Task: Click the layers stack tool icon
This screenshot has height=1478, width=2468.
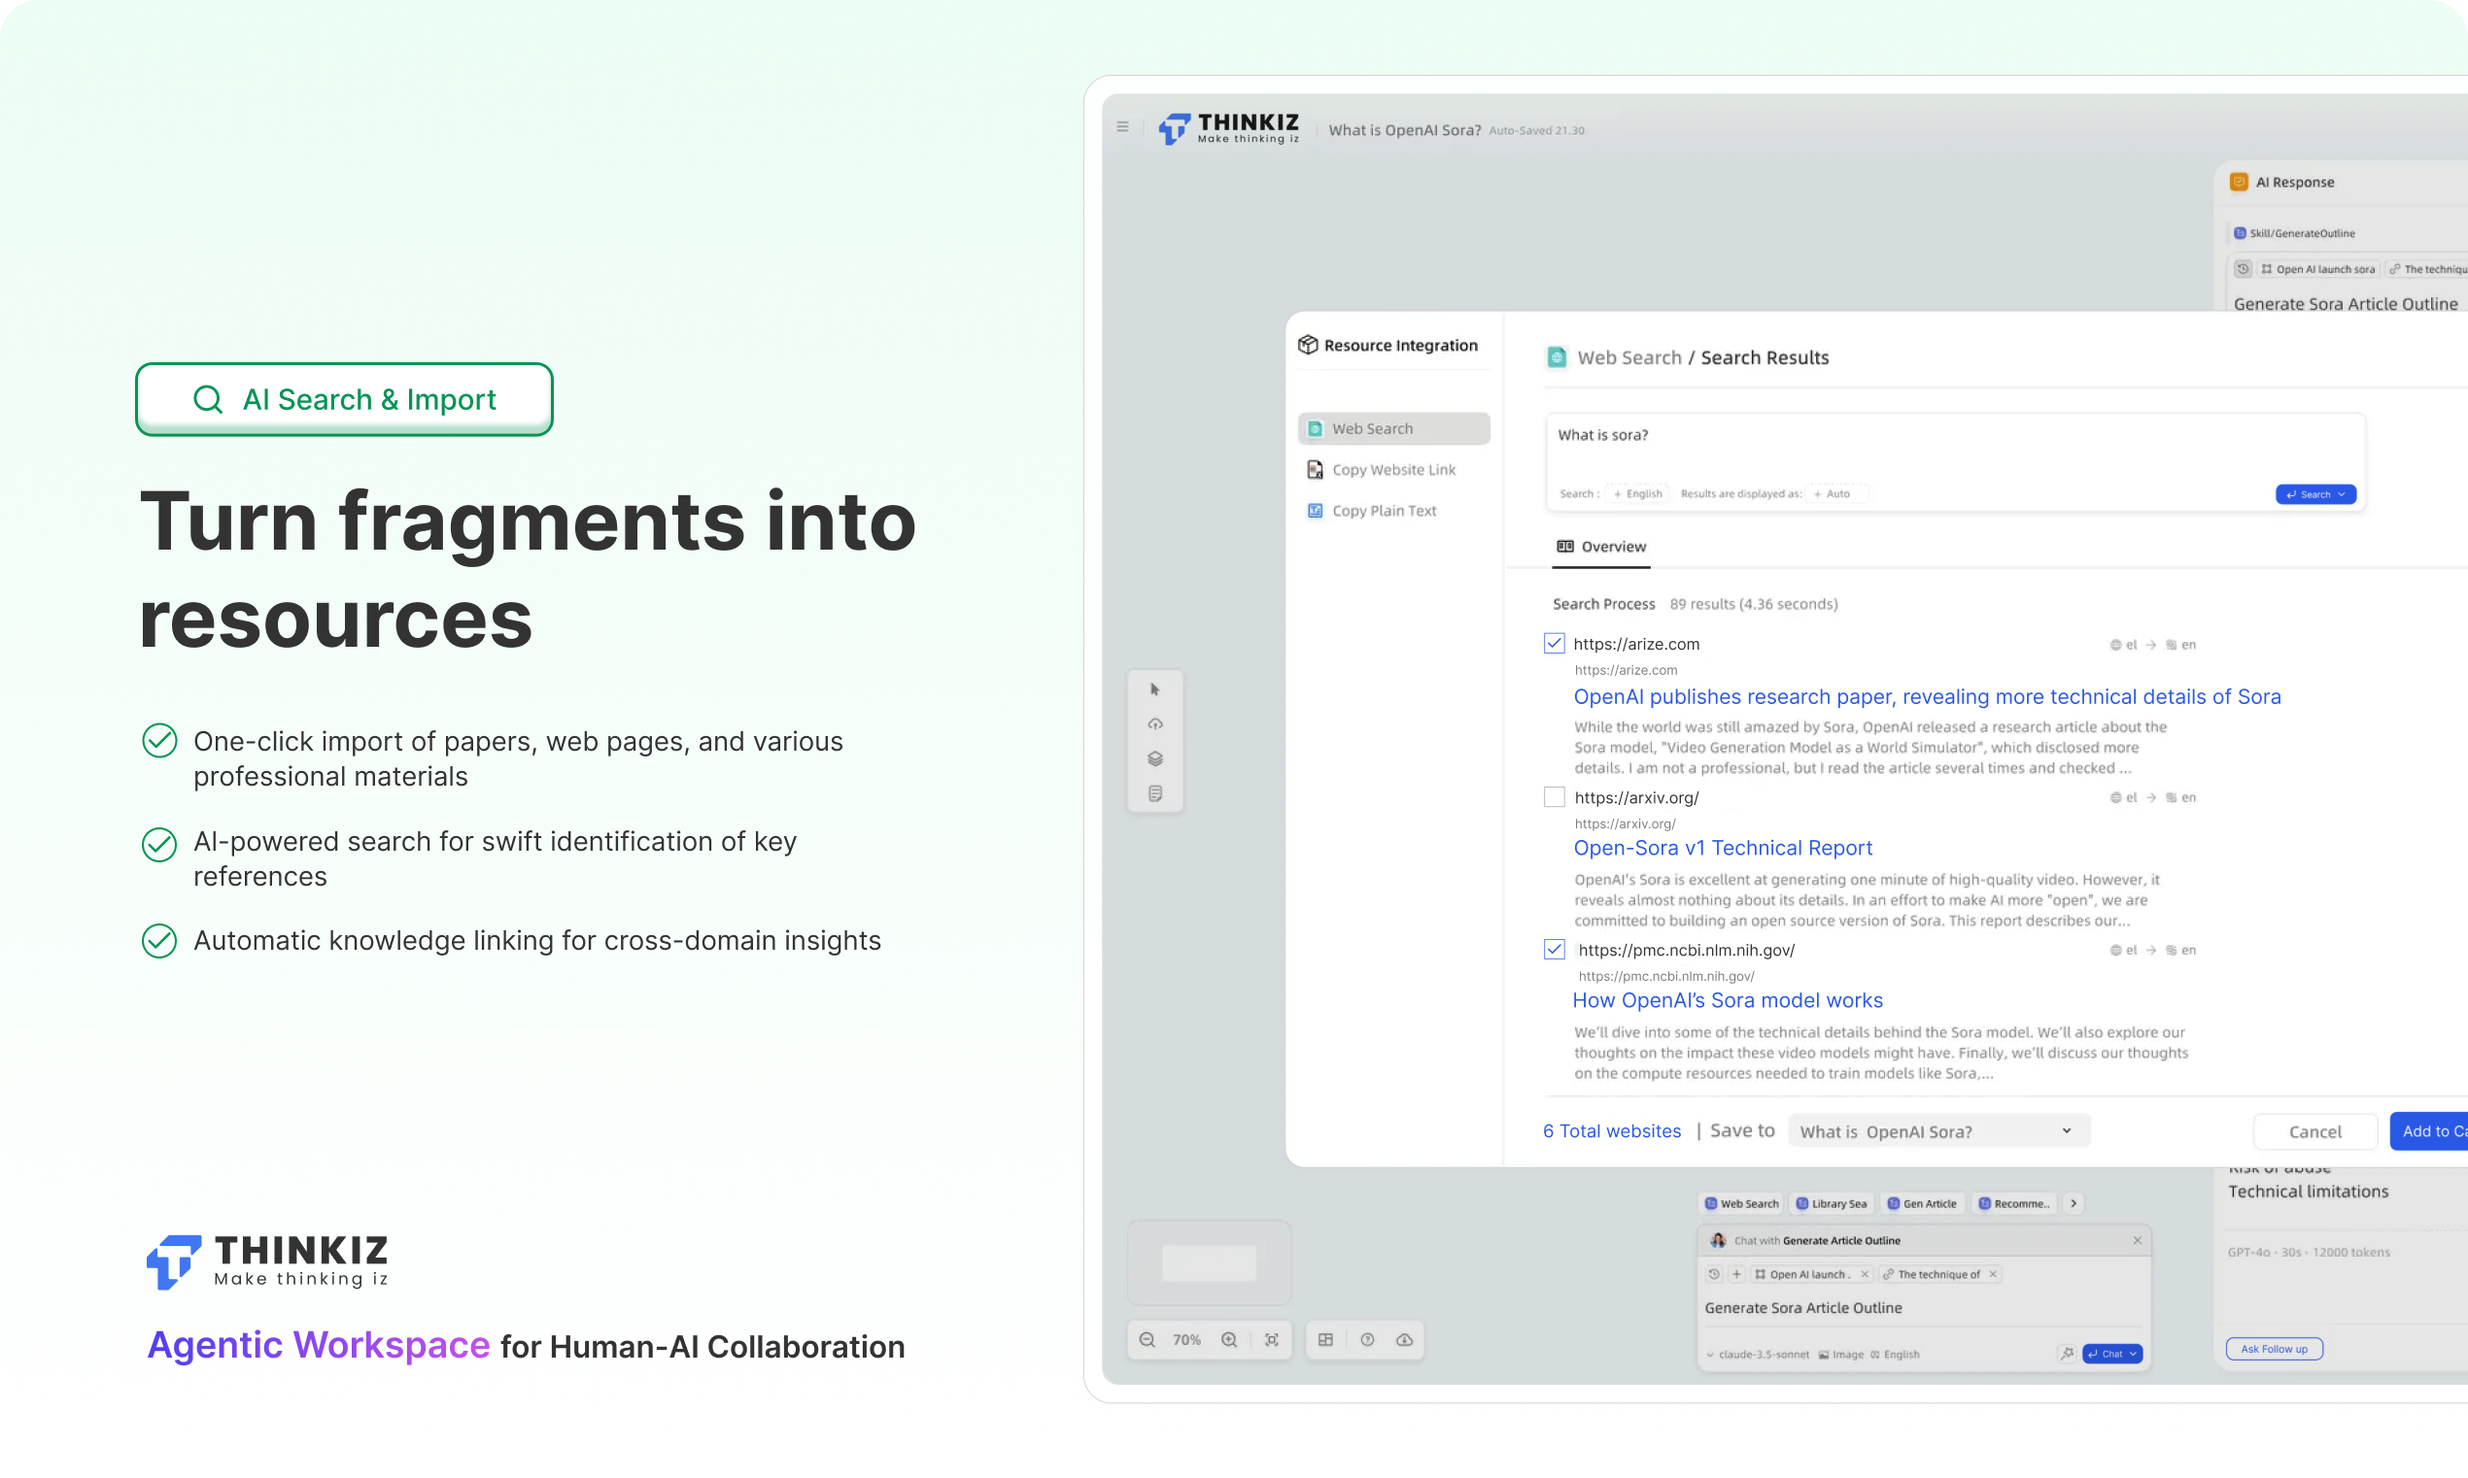Action: coord(1154,759)
